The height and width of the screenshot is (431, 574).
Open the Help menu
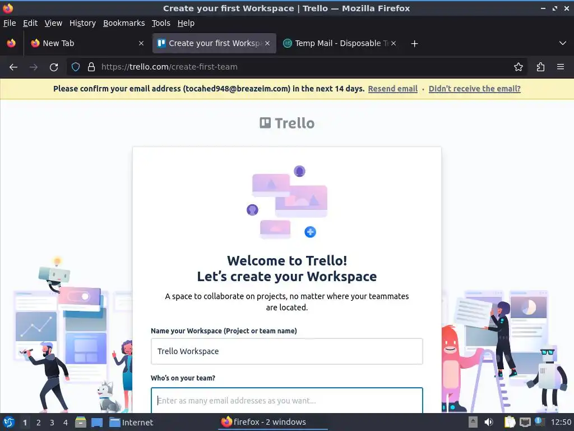click(x=186, y=23)
